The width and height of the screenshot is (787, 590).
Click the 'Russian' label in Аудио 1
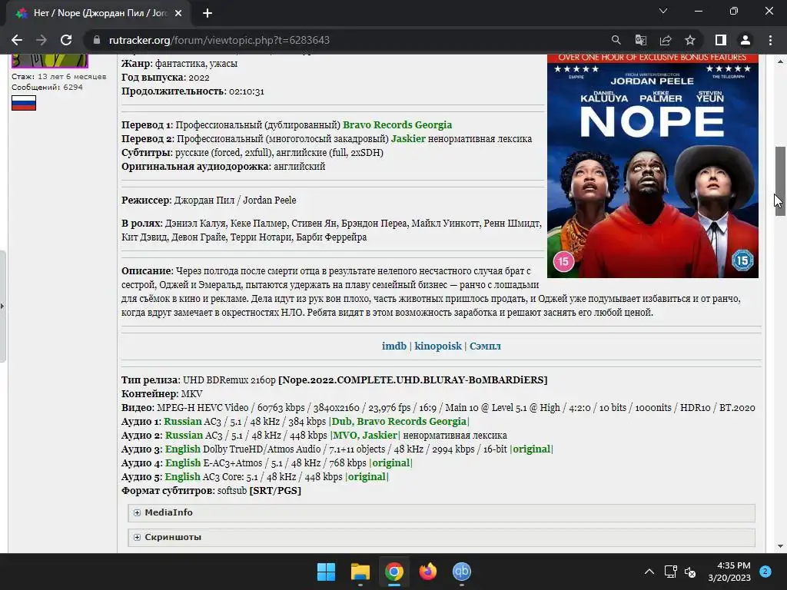(183, 422)
